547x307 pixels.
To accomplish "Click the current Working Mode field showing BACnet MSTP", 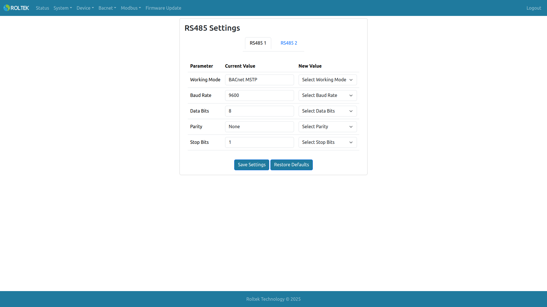I will [259, 80].
